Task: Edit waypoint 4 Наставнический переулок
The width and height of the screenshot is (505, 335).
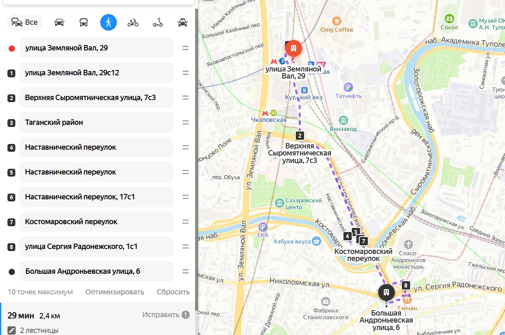Action: pyautogui.click(x=96, y=147)
